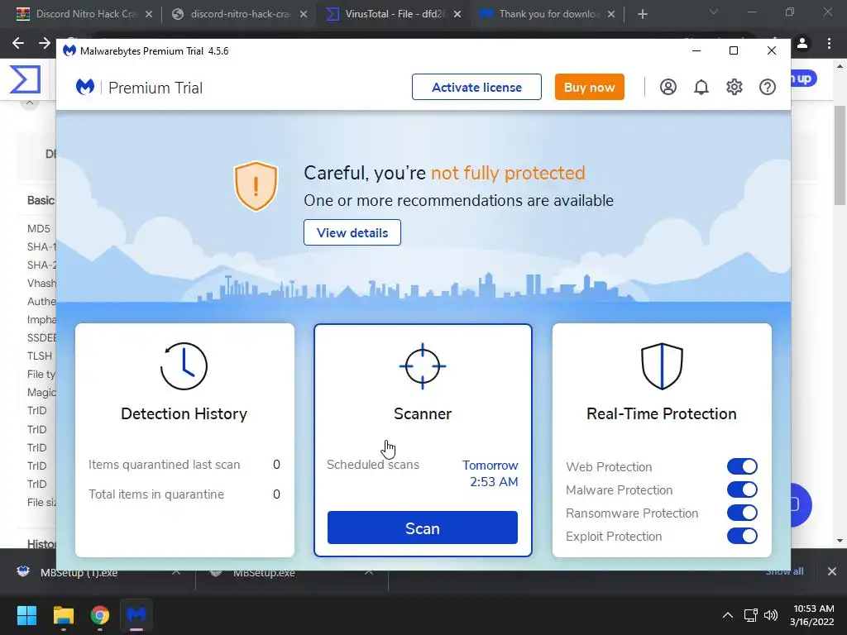This screenshot has width=847, height=635.
Task: Open the Malwarebytes account icon
Action: click(x=668, y=87)
